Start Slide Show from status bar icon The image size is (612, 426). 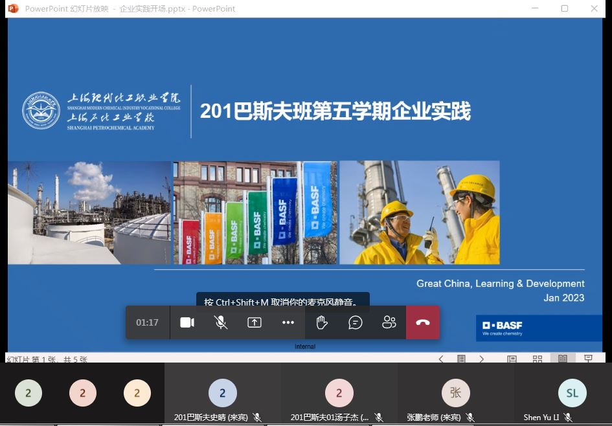[x=588, y=359]
